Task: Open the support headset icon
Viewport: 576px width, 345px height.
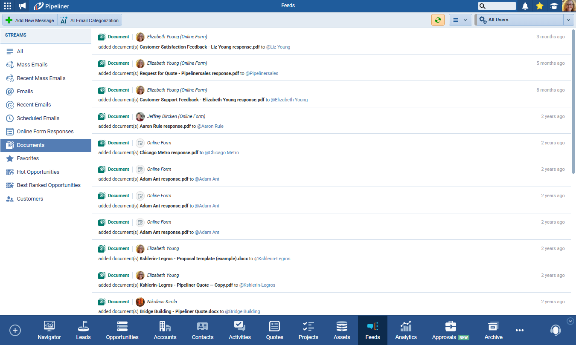Action: click(x=556, y=330)
